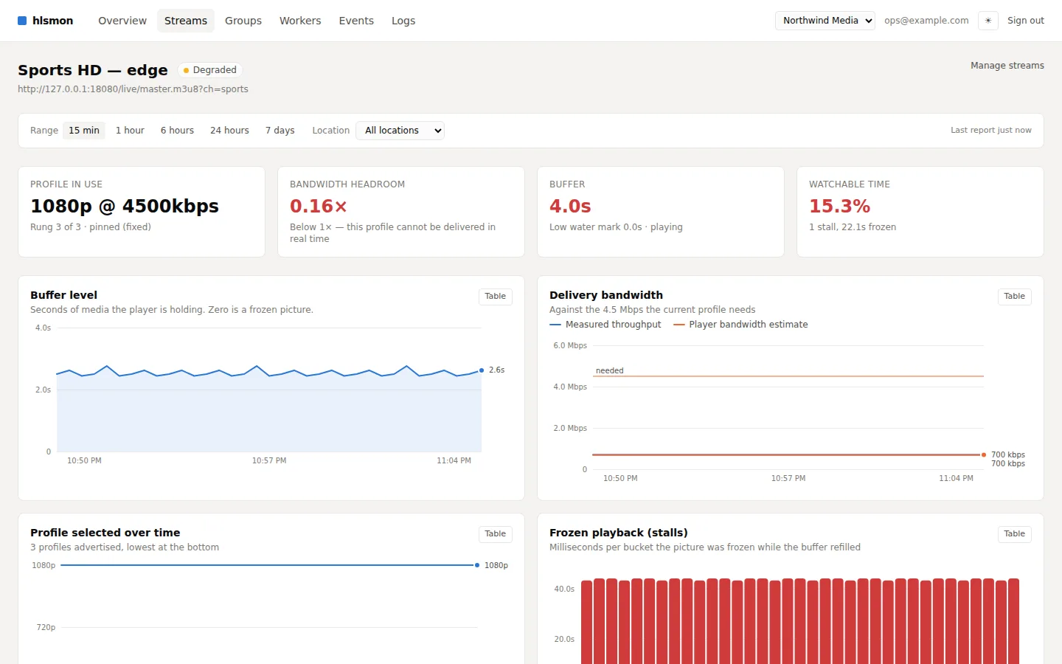Show Profile selected chart as table
The image size is (1062, 664).
(496, 534)
